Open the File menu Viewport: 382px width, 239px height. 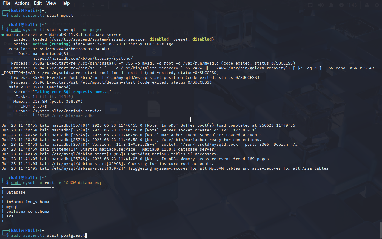coord(7,3)
